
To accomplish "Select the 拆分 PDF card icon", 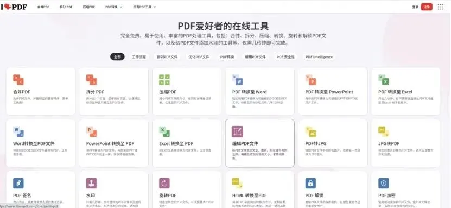I will pyautogui.click(x=91, y=80).
